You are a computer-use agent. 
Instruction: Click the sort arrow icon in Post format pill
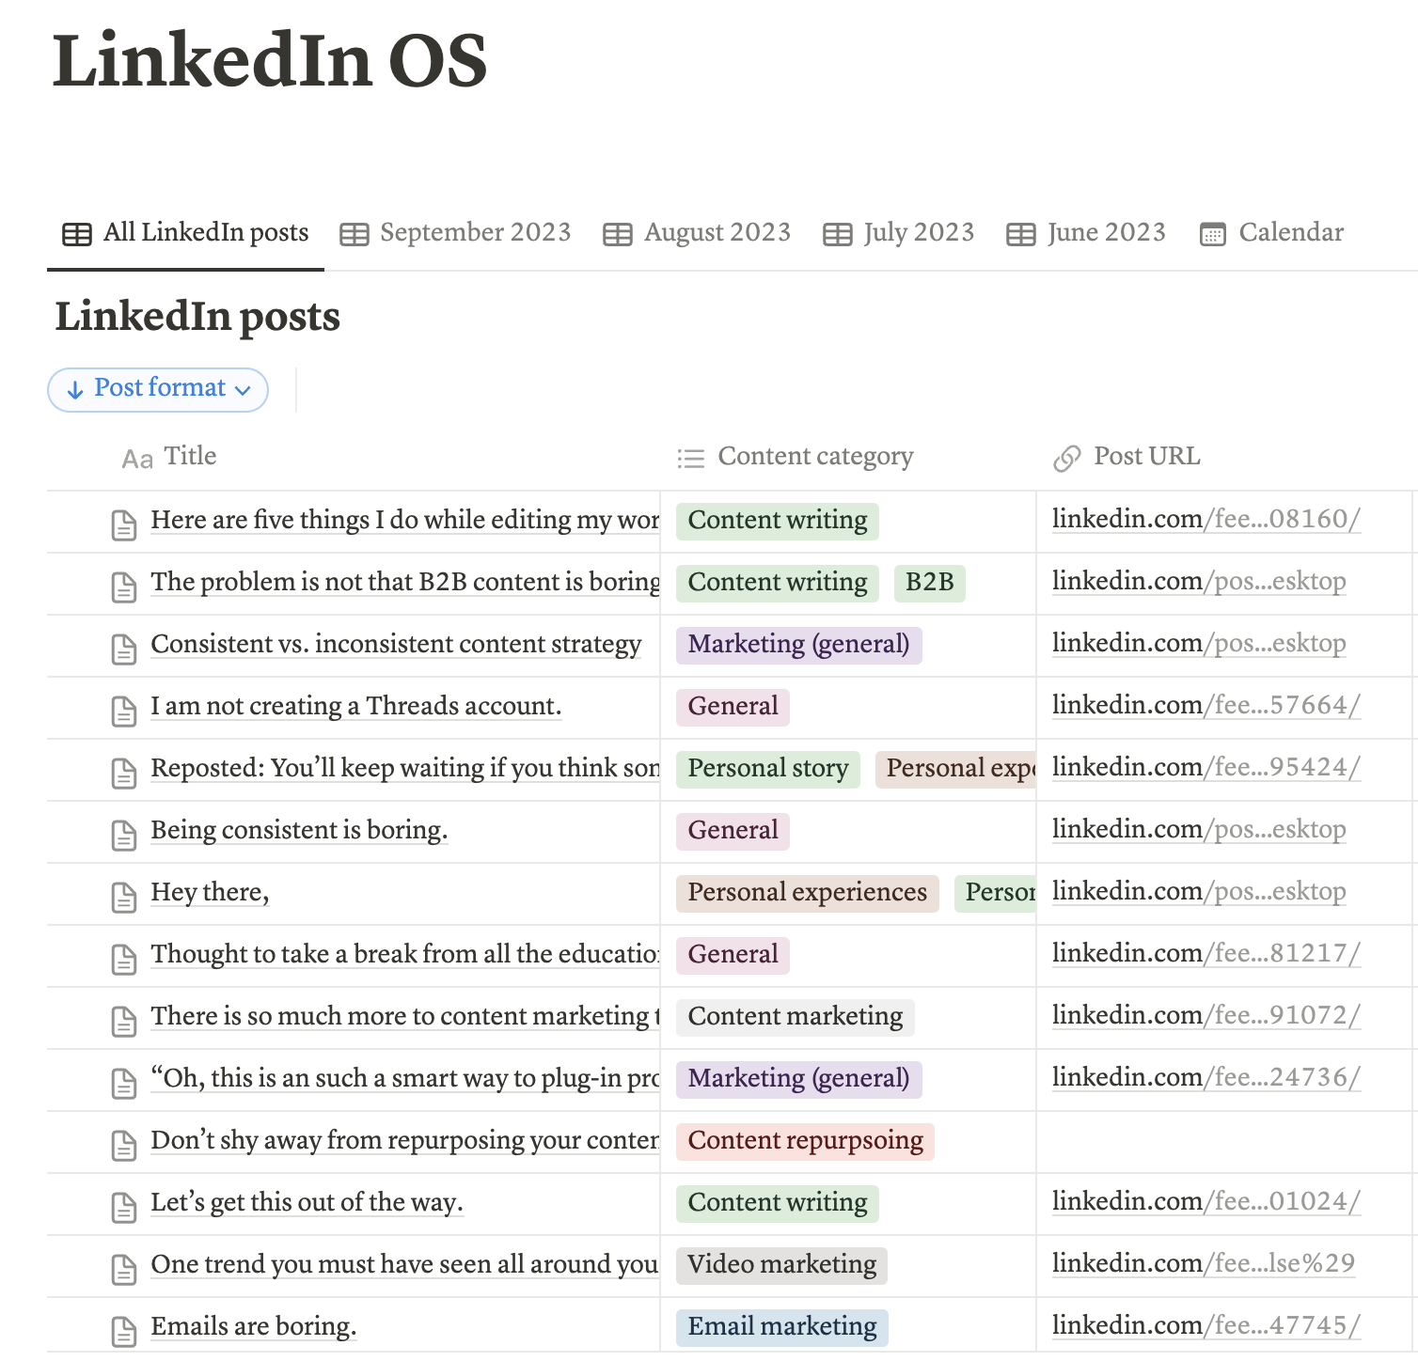tap(75, 389)
